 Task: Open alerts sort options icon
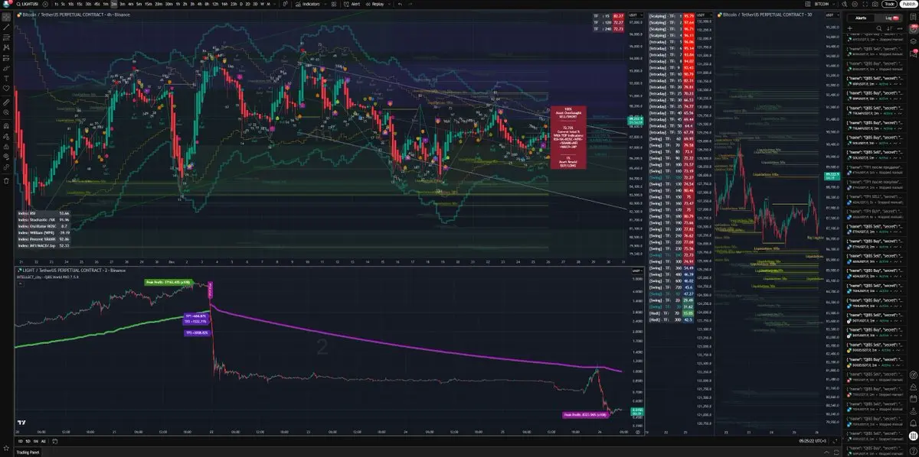(x=889, y=28)
